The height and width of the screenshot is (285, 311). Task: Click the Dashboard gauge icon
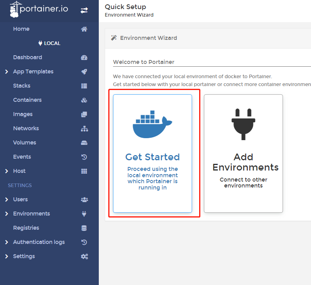point(84,58)
